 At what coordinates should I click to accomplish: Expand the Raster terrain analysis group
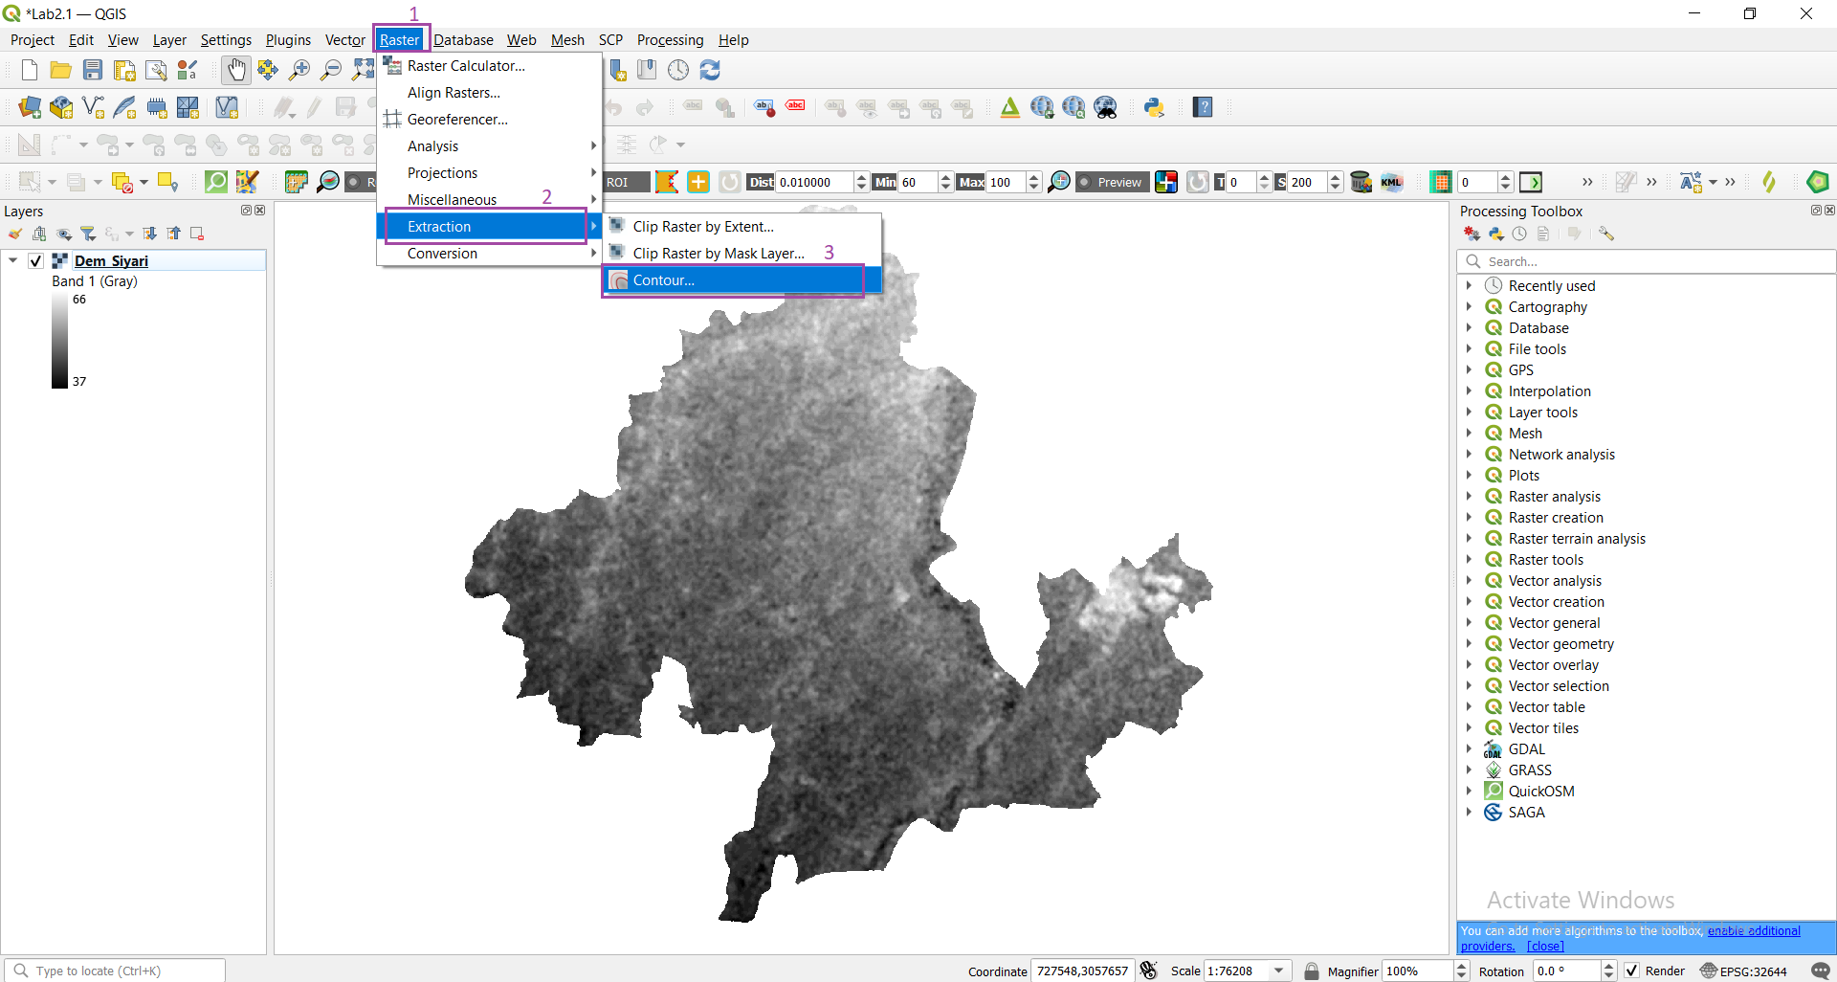pos(1471,538)
